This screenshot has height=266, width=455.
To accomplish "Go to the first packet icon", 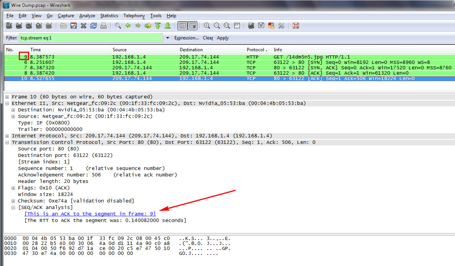I will click(158, 26).
